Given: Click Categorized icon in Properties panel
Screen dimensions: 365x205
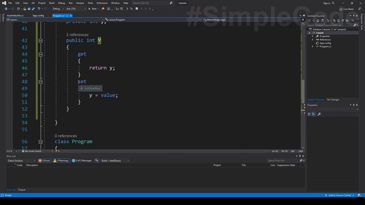Looking at the screenshot, I should (309, 114).
